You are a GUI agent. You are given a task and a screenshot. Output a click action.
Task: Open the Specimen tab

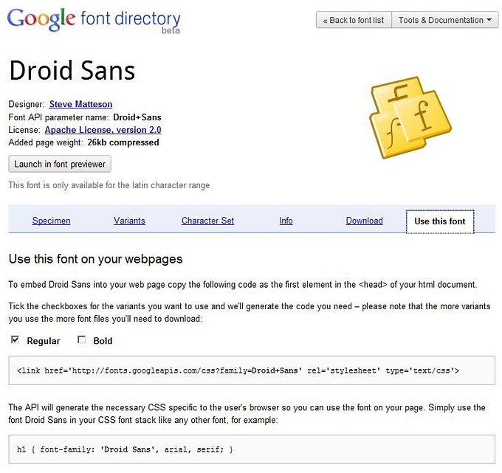pyautogui.click(x=51, y=221)
